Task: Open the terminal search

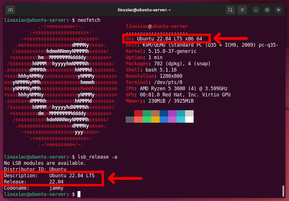Action: coord(230,10)
